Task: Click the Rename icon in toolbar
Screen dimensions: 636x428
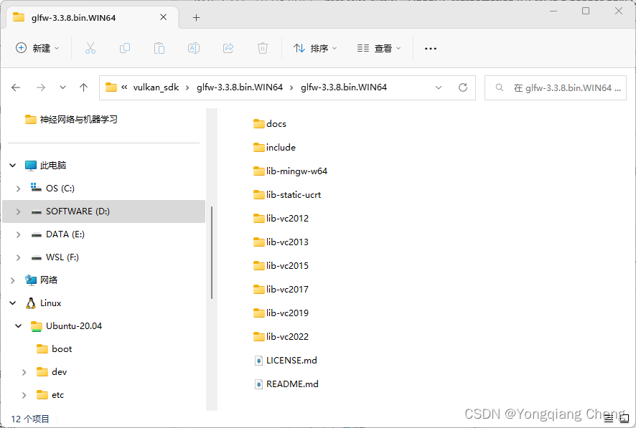Action: coord(194,48)
